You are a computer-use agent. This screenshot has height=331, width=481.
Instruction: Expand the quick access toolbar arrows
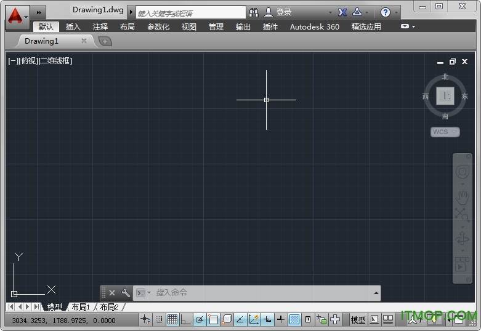39,12
